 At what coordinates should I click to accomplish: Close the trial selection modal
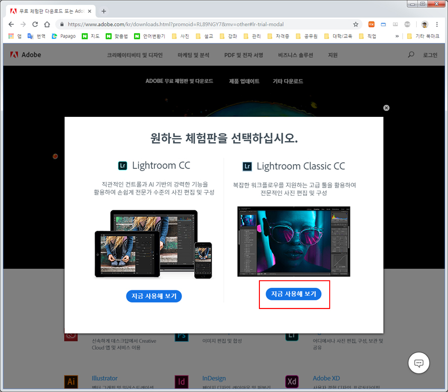386,108
